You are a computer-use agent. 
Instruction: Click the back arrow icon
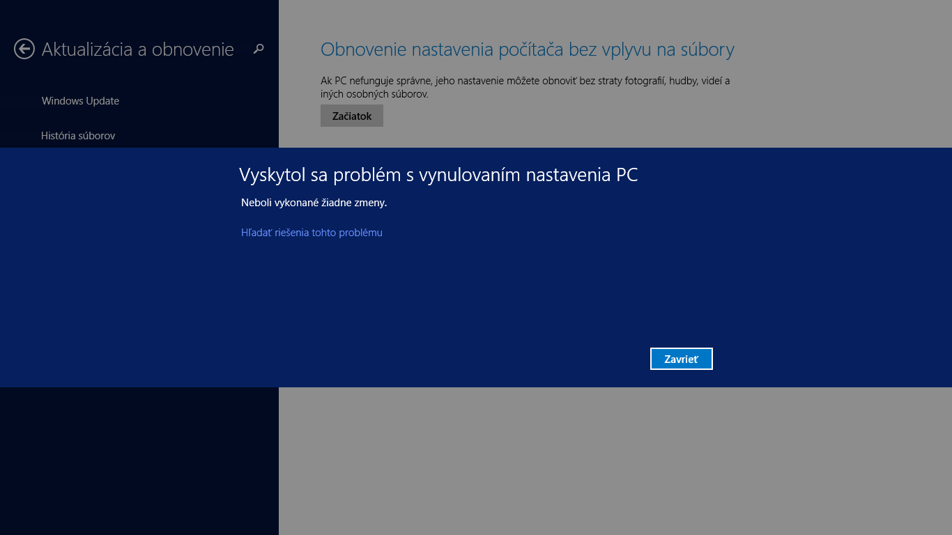(24, 49)
